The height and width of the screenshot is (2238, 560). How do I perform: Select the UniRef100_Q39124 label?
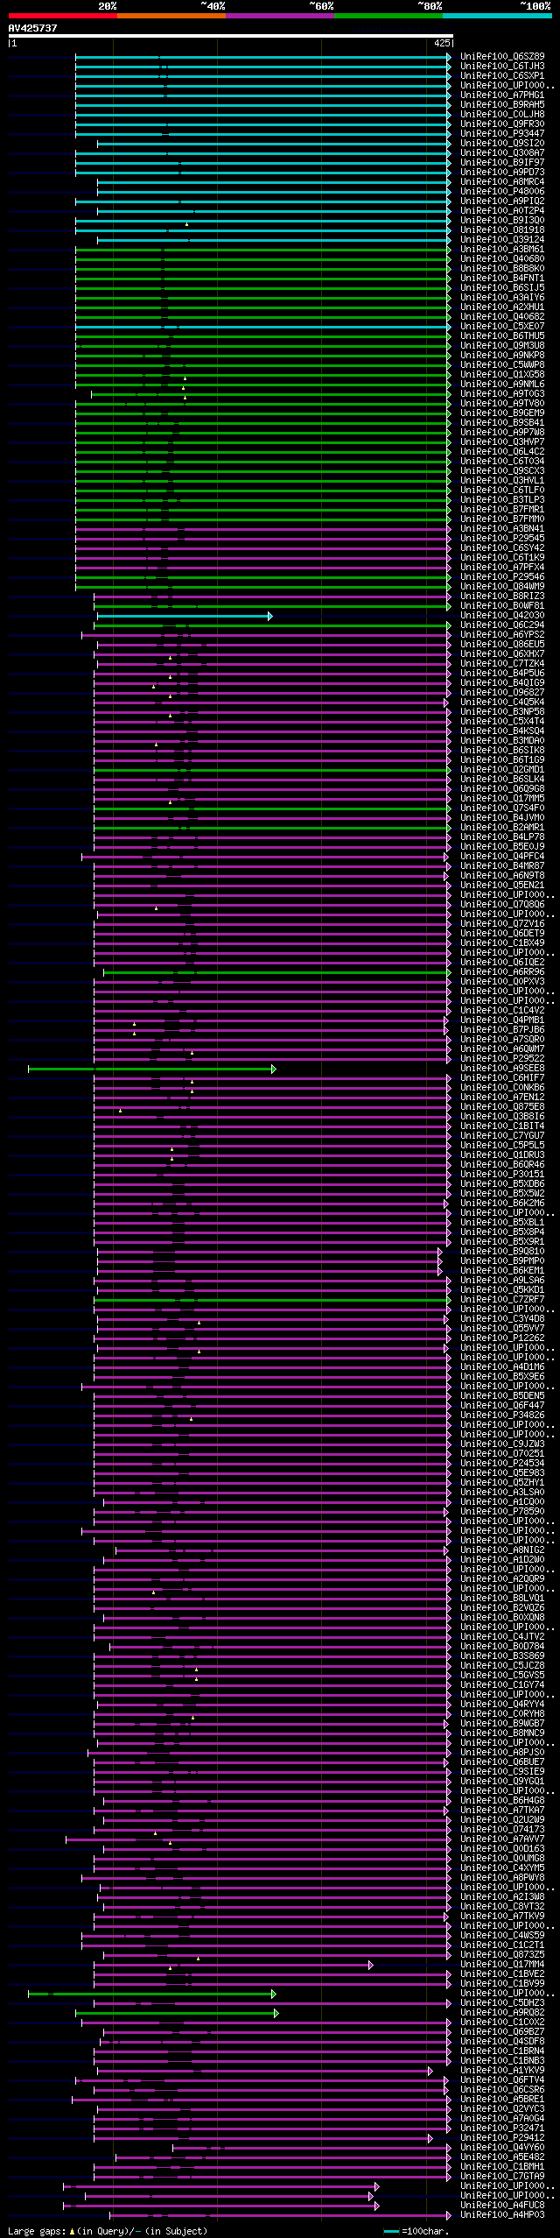pyautogui.click(x=502, y=240)
